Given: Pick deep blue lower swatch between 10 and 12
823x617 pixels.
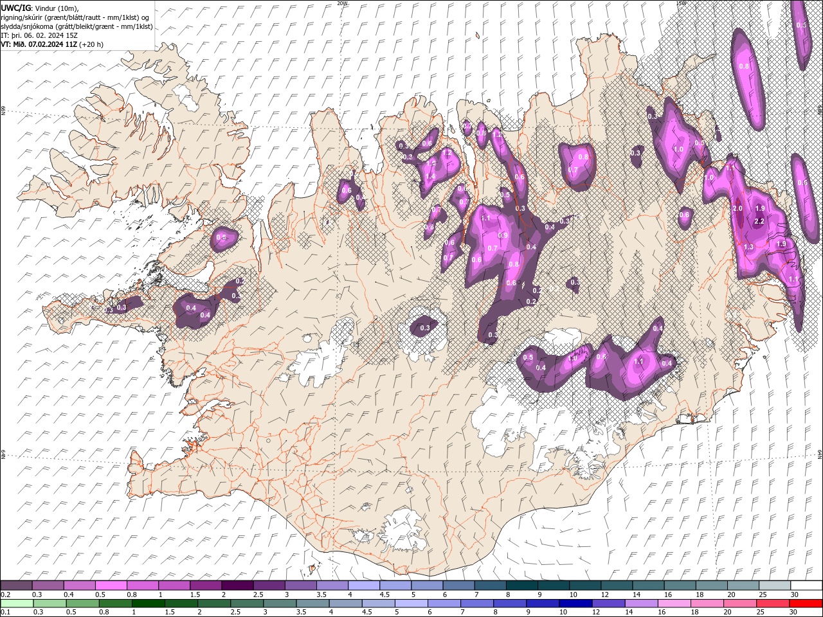Looking at the screenshot, I should click(575, 604).
